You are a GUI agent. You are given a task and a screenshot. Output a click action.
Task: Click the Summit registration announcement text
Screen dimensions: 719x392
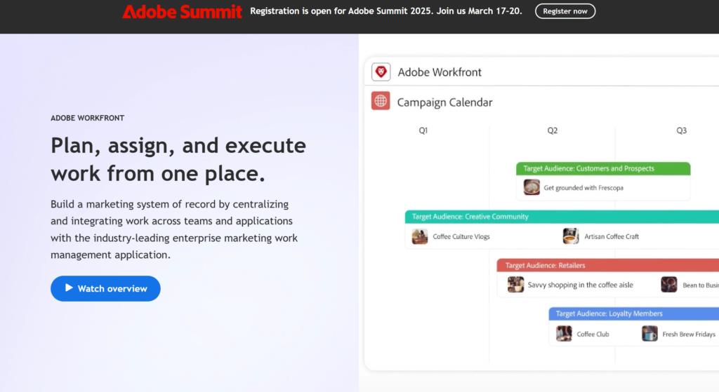click(386, 11)
